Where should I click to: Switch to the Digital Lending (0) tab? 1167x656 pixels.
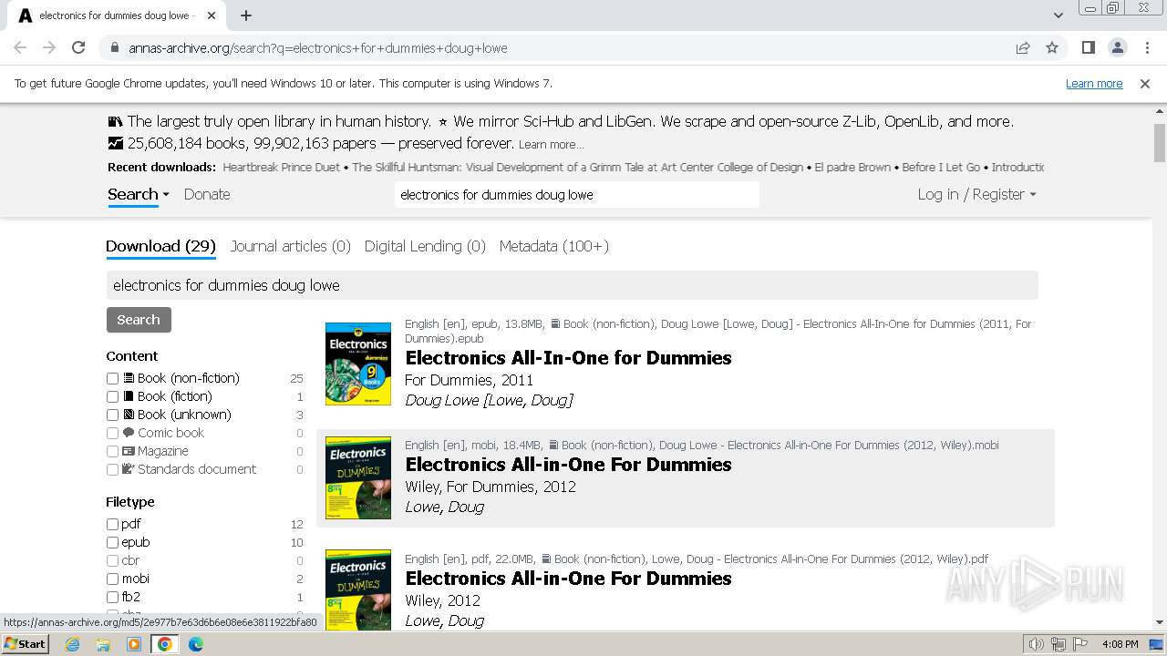pos(425,246)
